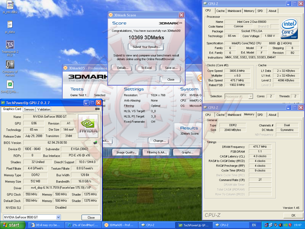Switch to 3DMark05 - Prof... taskbar item
The height and width of the screenshot is (229, 305).
119,225
